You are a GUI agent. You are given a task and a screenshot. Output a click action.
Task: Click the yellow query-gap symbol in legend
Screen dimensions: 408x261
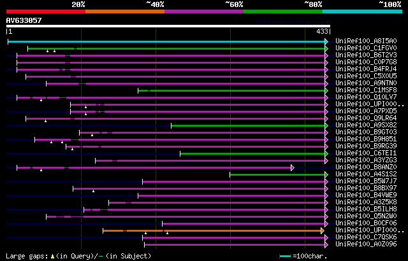coord(52,257)
